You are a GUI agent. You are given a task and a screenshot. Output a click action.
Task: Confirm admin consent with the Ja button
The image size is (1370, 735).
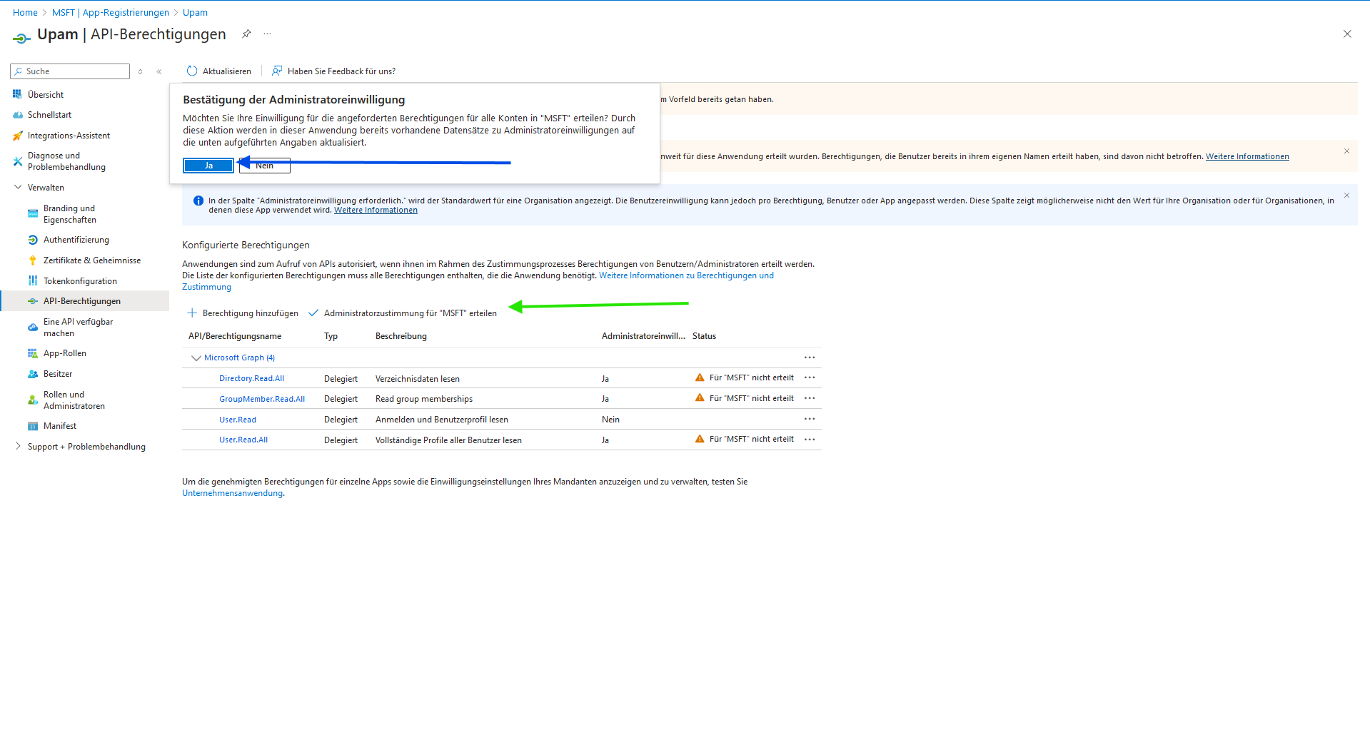208,166
